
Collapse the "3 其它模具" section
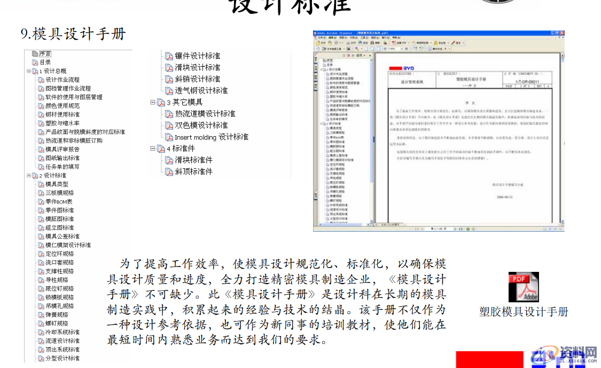[154, 103]
